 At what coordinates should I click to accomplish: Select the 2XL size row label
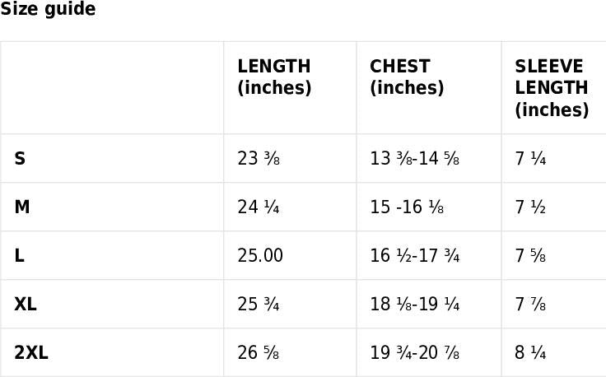click(x=31, y=353)
